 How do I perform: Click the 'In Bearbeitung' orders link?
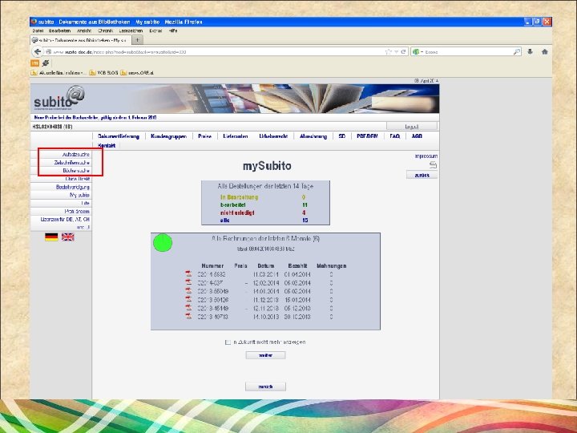coord(239,197)
